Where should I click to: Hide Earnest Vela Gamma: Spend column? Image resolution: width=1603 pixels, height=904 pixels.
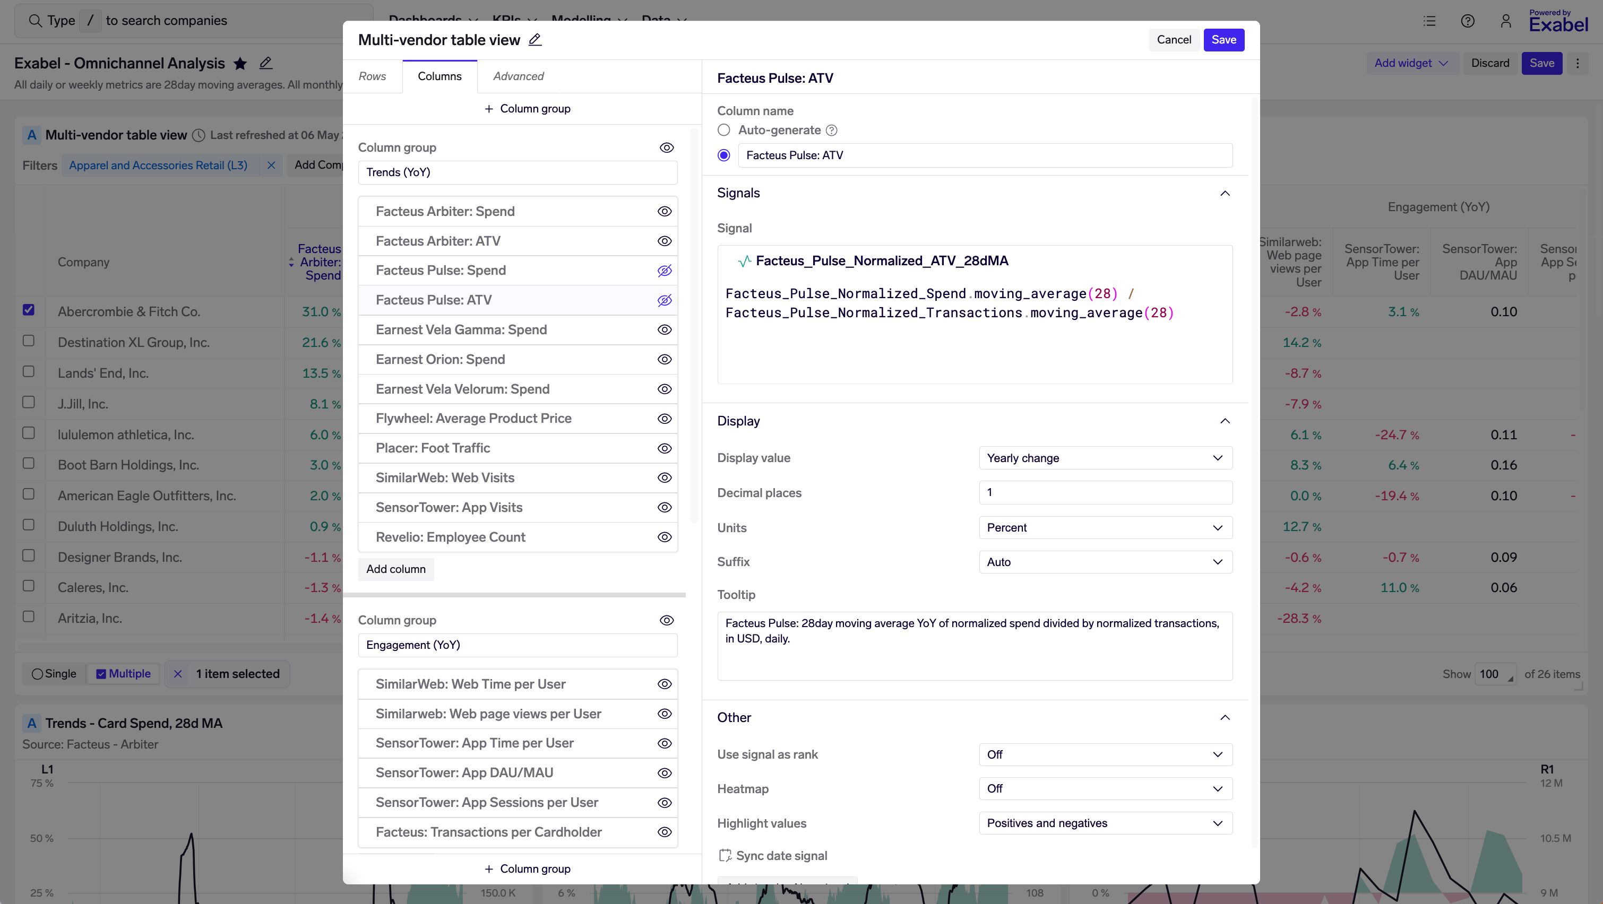pyautogui.click(x=665, y=330)
